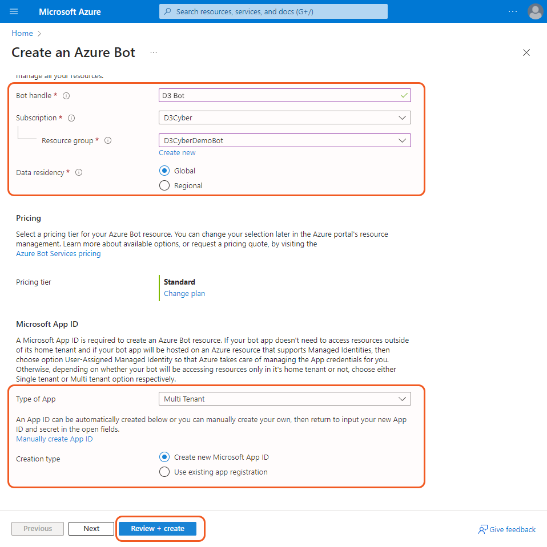Click the Previous button
The width and height of the screenshot is (547, 547).
click(38, 529)
